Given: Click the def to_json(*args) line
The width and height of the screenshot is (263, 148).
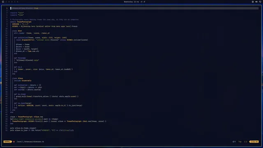Looking at the screenshot, I should pos(23,103).
